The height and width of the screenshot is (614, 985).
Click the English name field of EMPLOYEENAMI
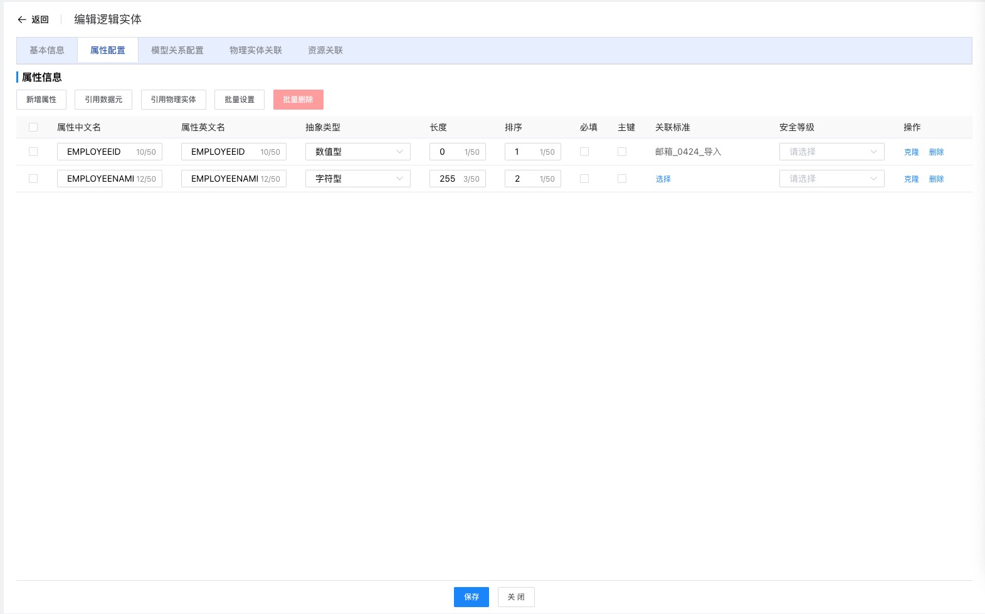pyautogui.click(x=234, y=179)
